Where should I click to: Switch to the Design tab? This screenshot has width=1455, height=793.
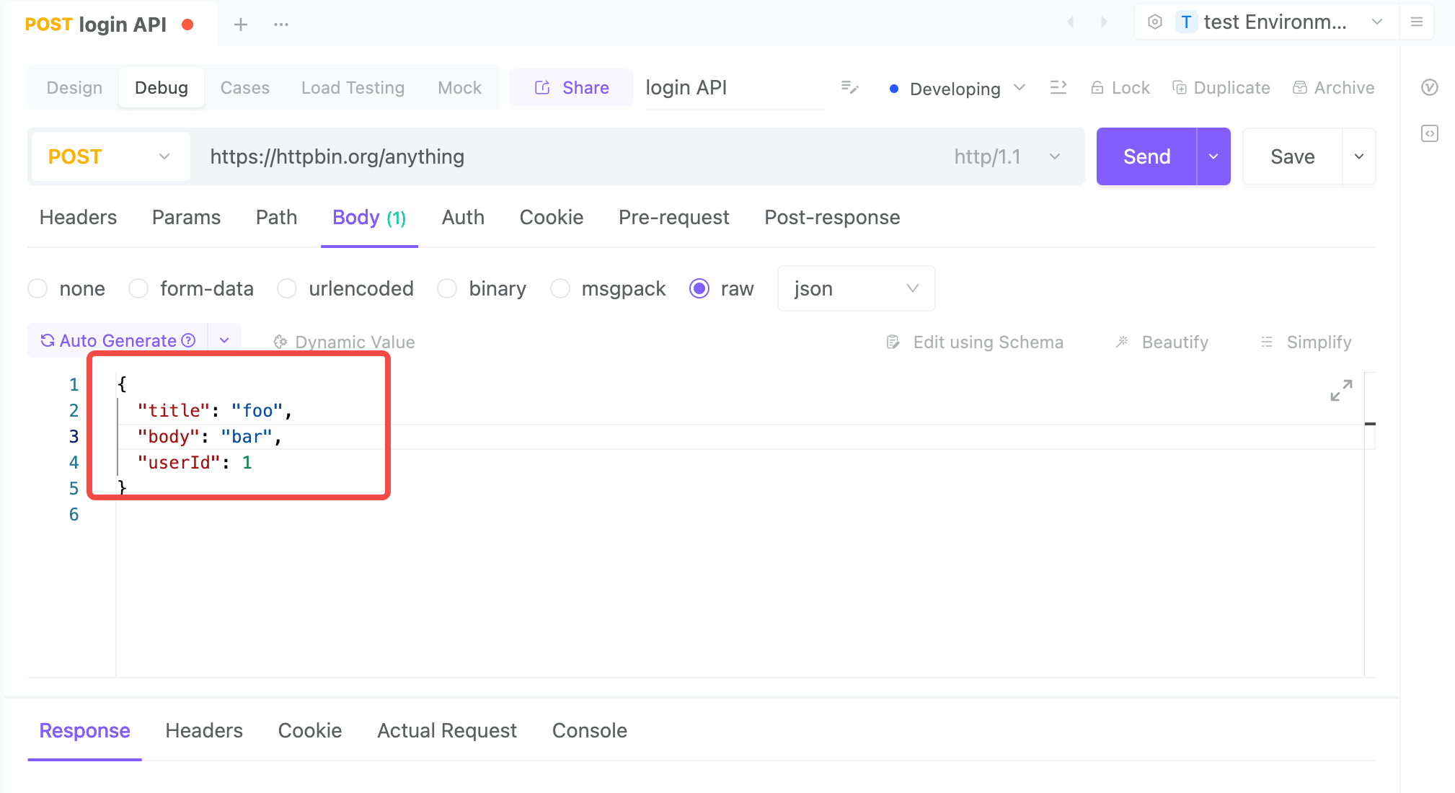coord(74,87)
